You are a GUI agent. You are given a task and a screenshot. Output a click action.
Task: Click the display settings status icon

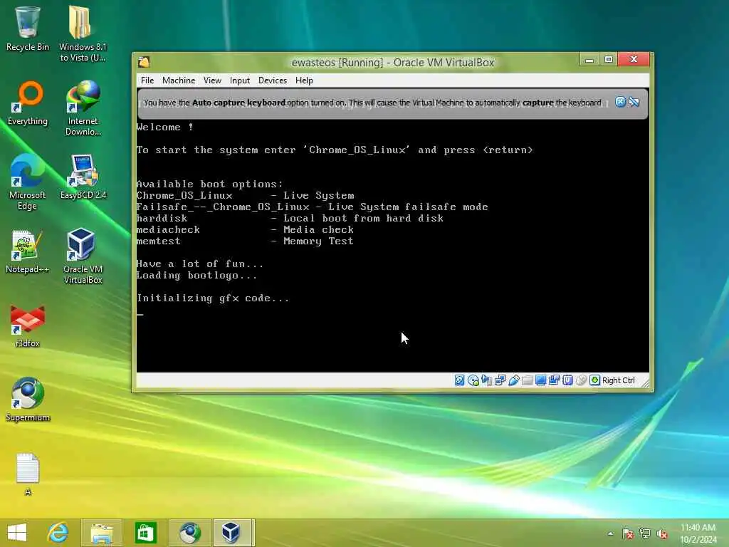(541, 380)
